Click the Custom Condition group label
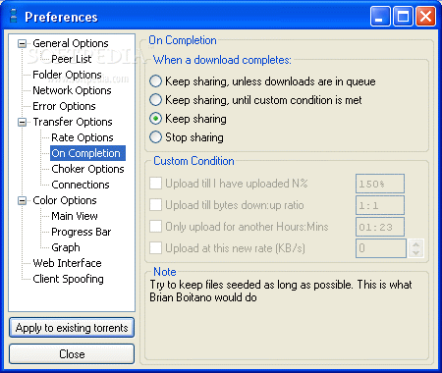The width and height of the screenshot is (442, 373). click(x=193, y=161)
